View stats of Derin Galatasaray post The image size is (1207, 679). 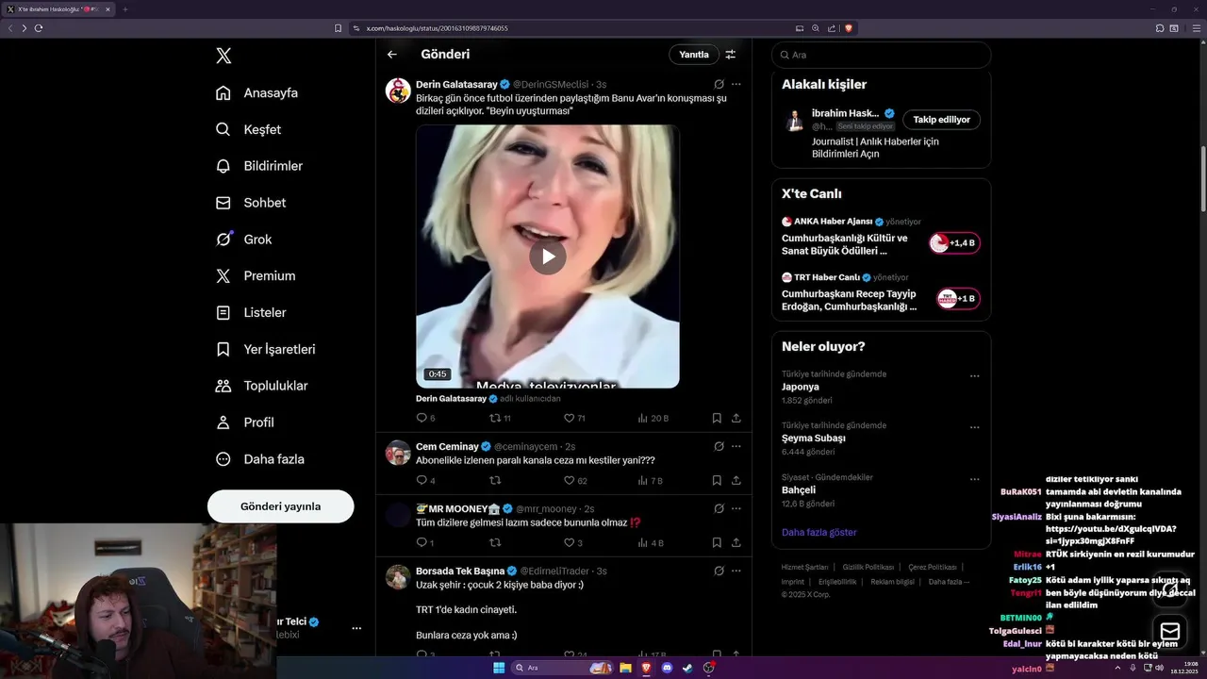[653, 418]
